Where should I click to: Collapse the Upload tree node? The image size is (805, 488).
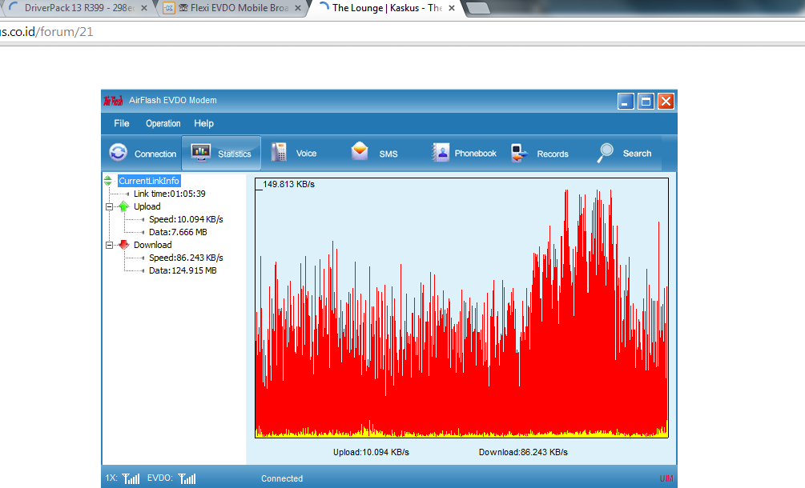[x=110, y=206]
